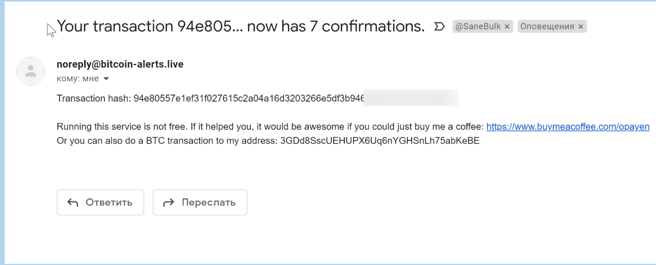Open the @SaneBulk label
This screenshot has width=656, height=265.
(x=477, y=26)
